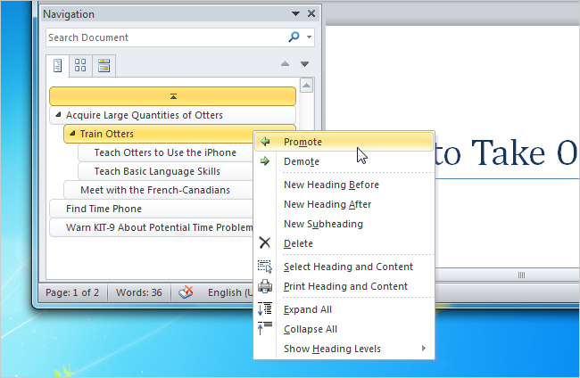Click the green Demote right-arrow icon

265,161
